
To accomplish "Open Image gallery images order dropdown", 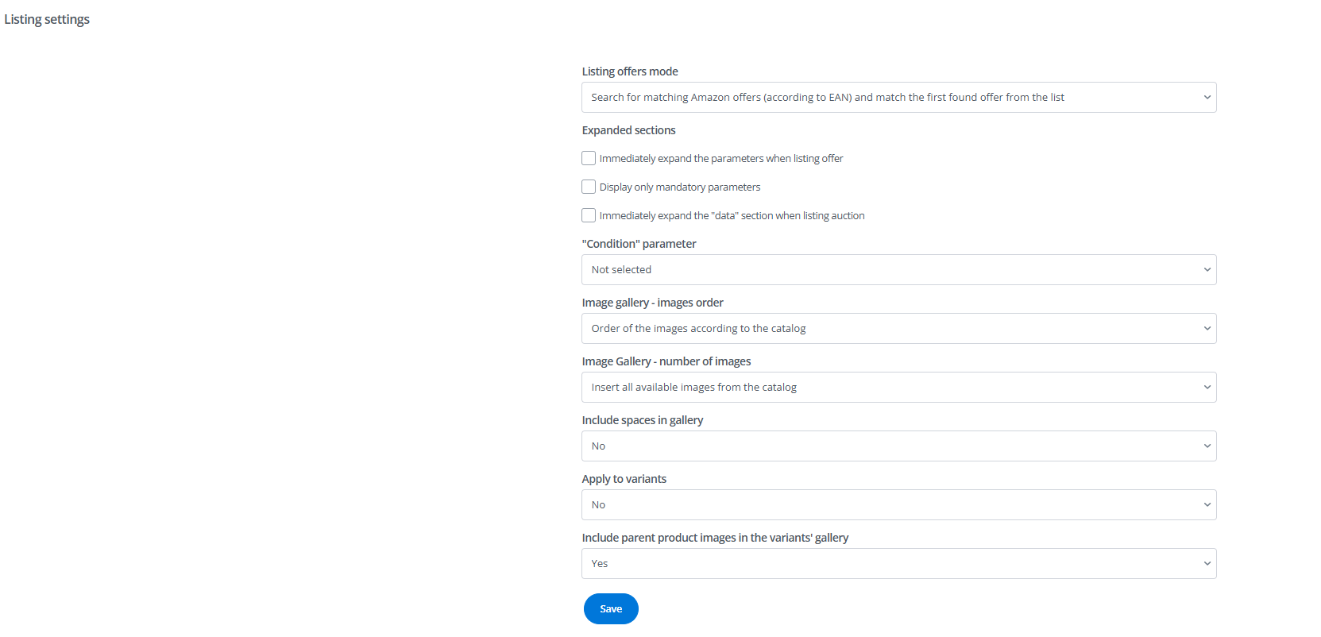I will click(898, 329).
